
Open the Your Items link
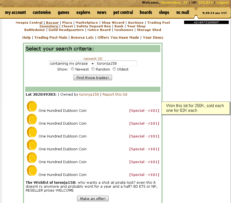click(153, 38)
